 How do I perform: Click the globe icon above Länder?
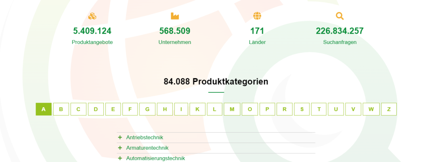click(257, 16)
